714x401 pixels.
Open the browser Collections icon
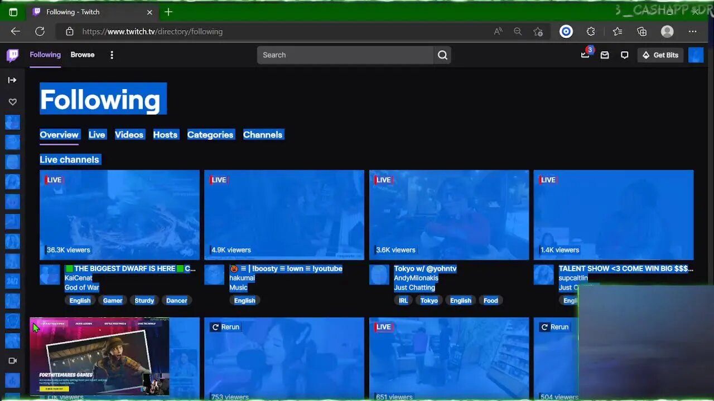tap(642, 32)
